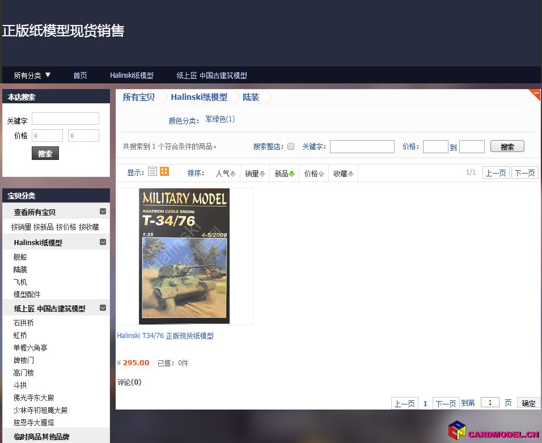Enable 搜索整店 whole-shop search checkbox
542x443 pixels.
[291, 147]
